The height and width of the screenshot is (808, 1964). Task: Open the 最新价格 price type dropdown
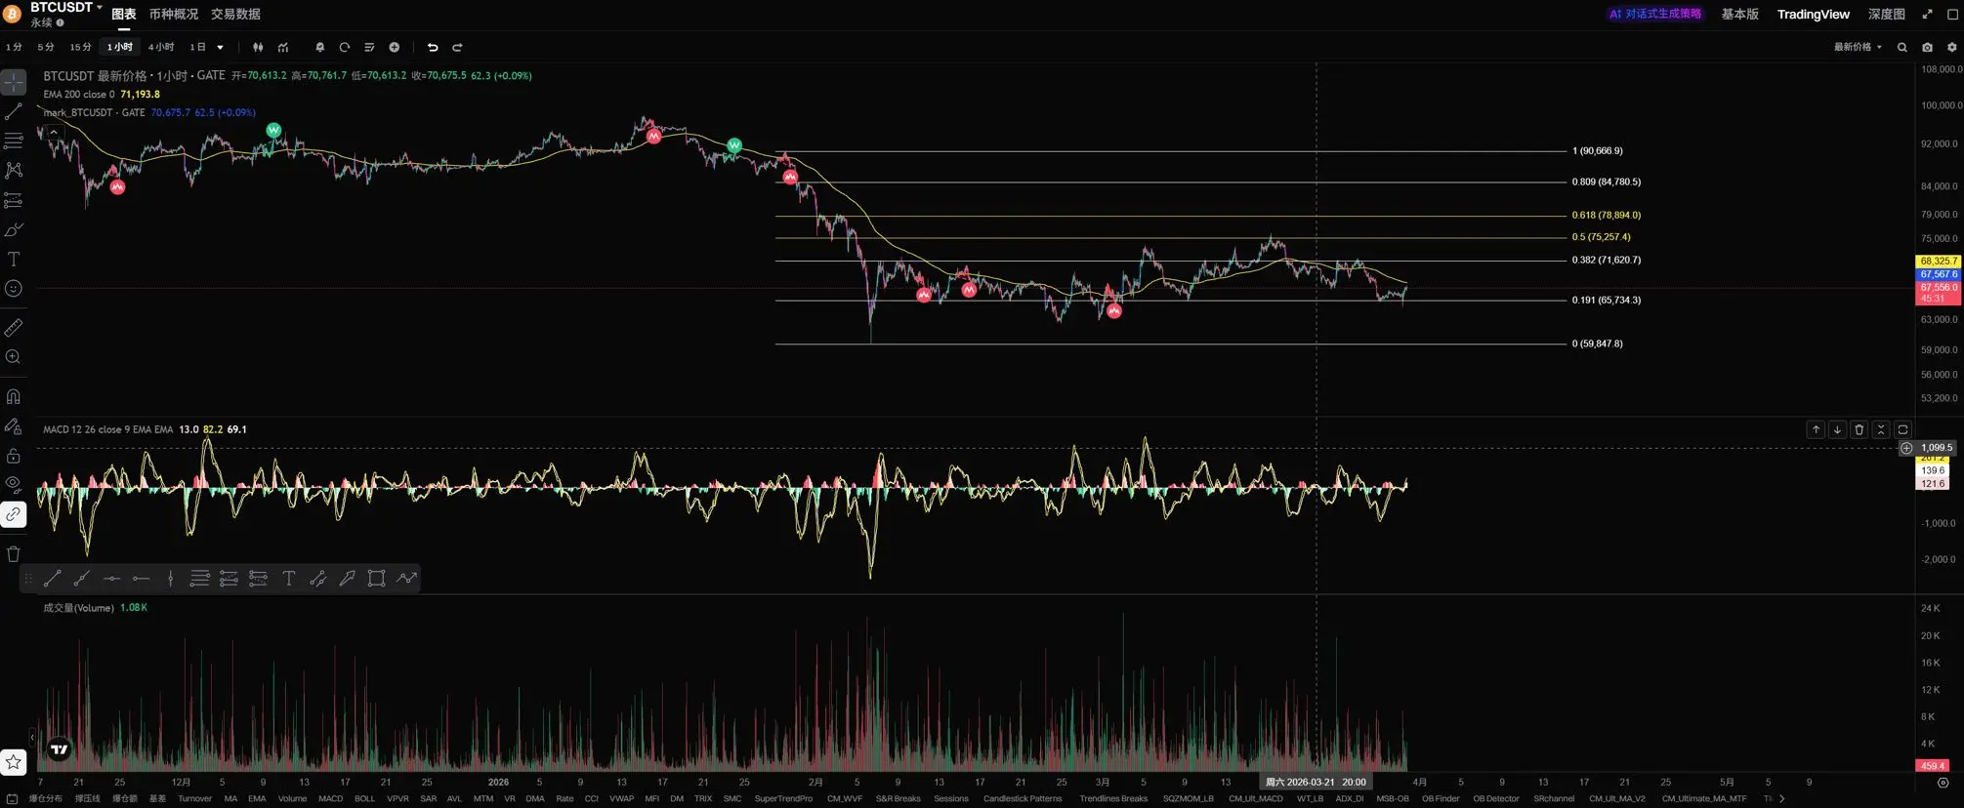[1857, 47]
